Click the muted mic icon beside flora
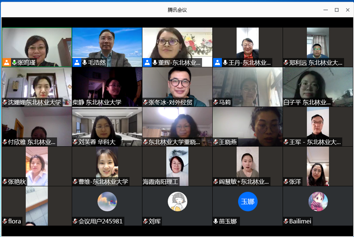 point(5,221)
